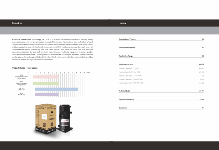Select "Heating Capacity R22 50Hz" entry

pos(129,68)
